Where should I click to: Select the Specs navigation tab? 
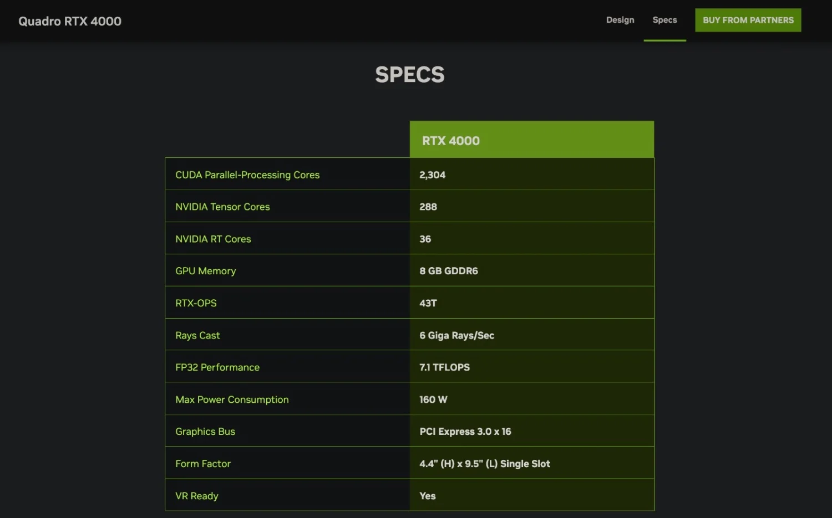pos(664,20)
